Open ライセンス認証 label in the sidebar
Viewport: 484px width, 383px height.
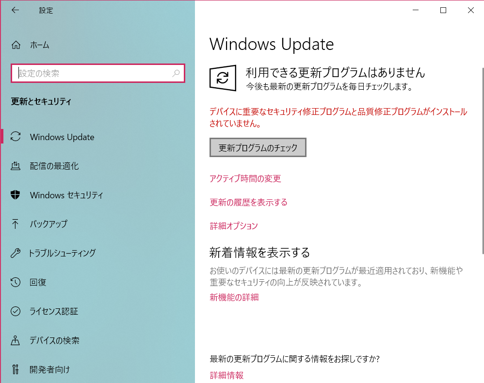tap(54, 311)
